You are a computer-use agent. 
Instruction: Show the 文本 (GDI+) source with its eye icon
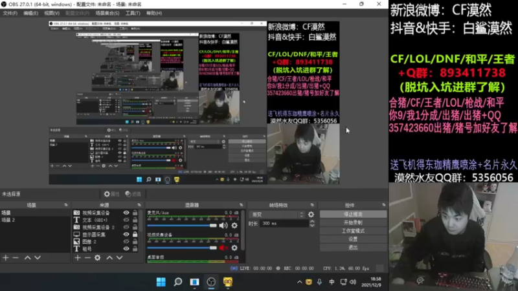click(x=126, y=220)
